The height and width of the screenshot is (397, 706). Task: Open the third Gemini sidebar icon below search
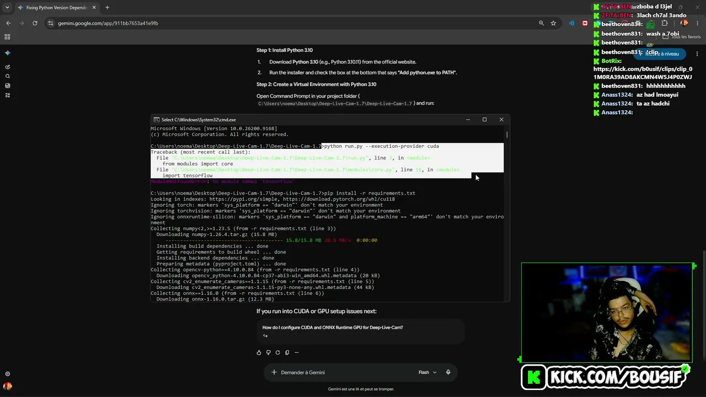pyautogui.click(x=7, y=85)
